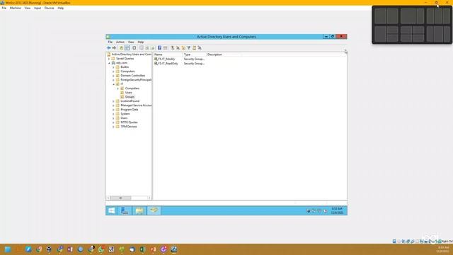Open File menu in VirtualBox window
453x255 pixels.
[4, 8]
